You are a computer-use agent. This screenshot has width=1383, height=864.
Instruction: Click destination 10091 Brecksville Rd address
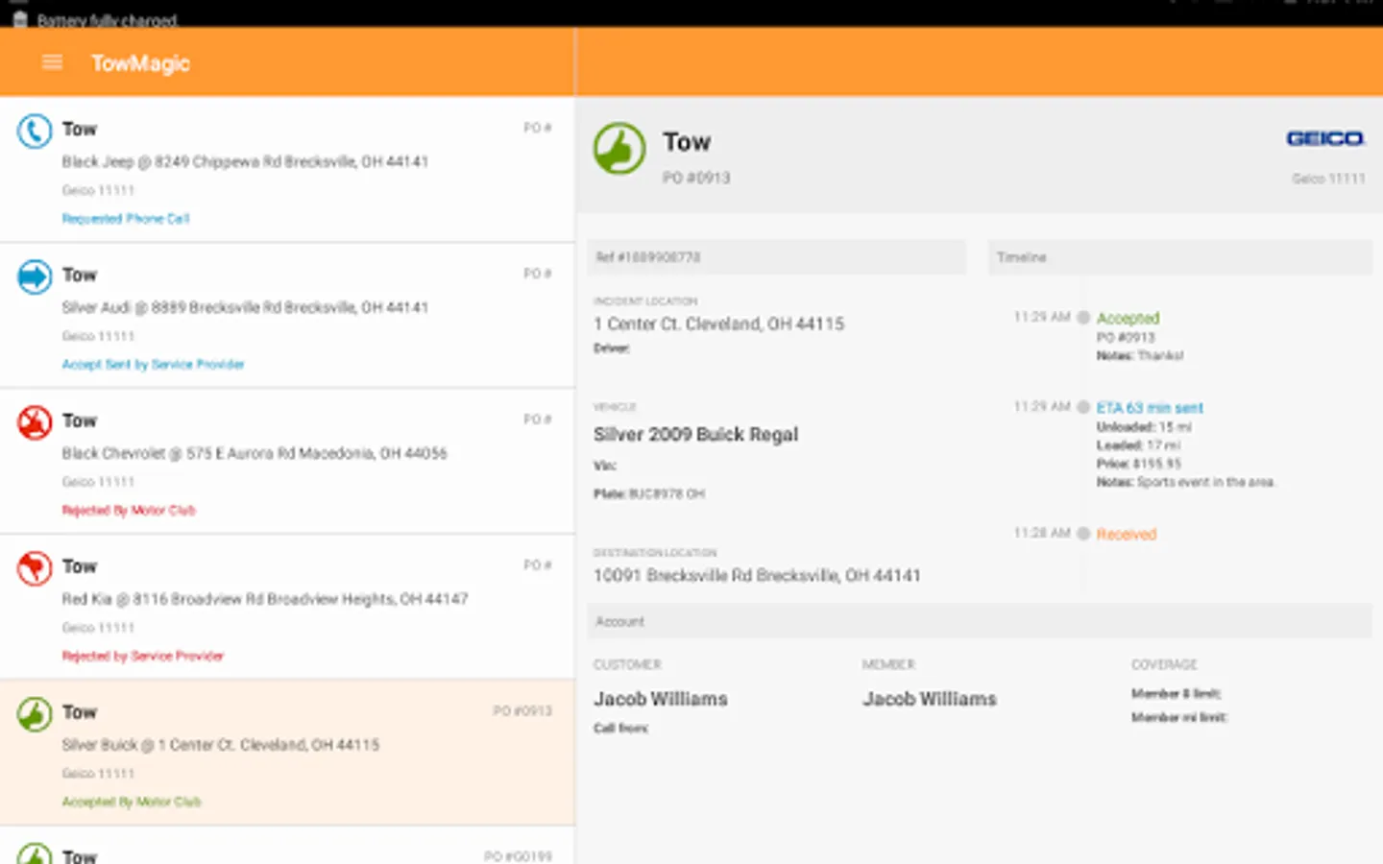click(757, 576)
